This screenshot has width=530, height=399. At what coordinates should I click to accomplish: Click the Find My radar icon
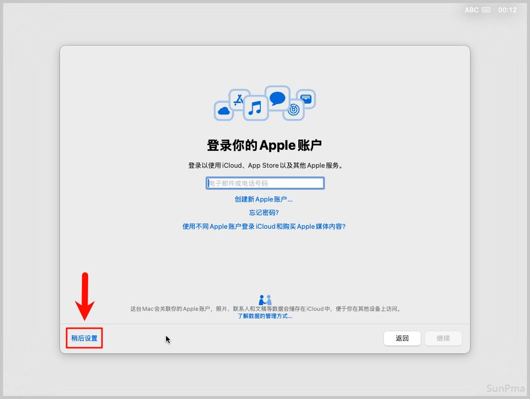(294, 109)
